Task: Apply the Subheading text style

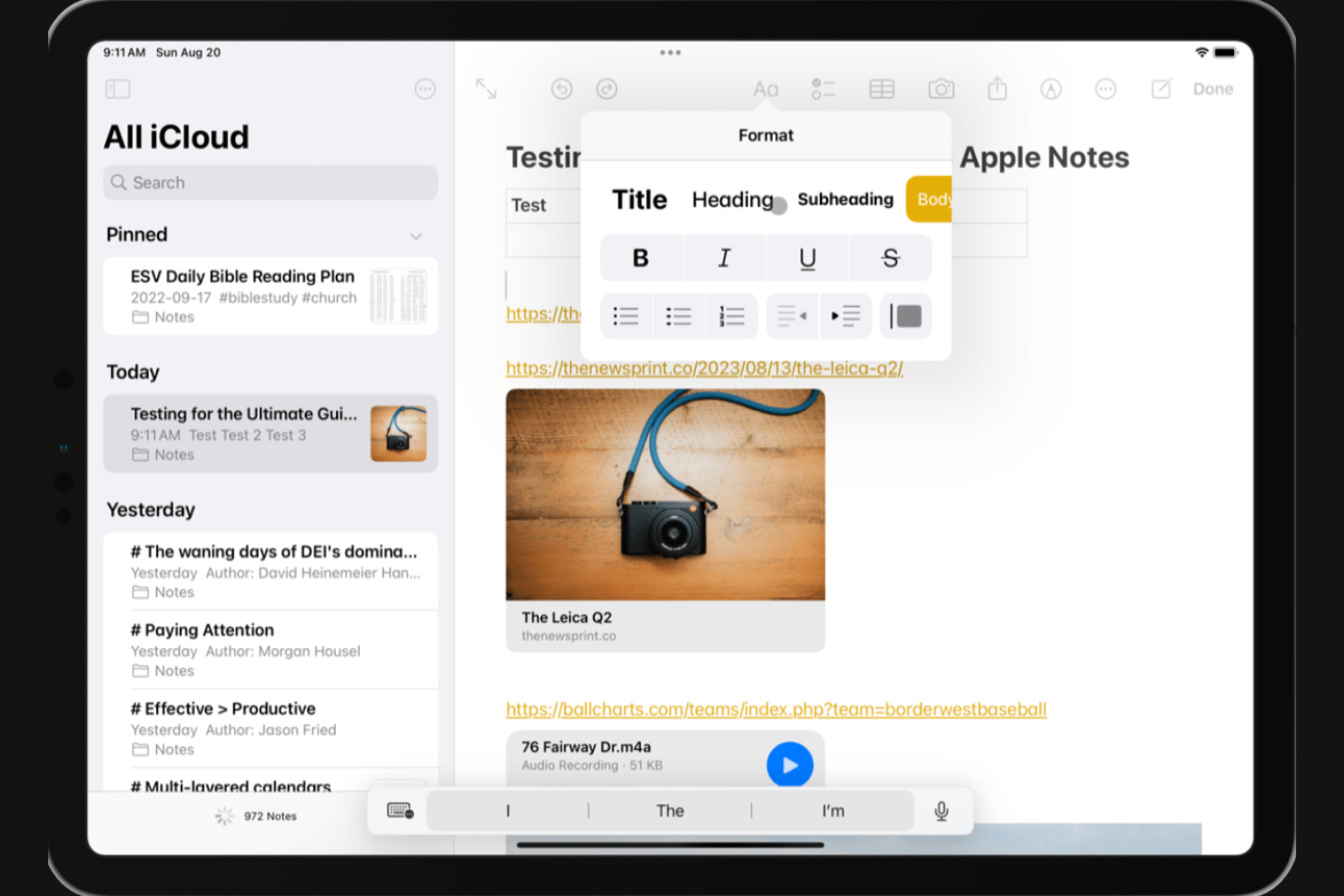Action: coord(845,199)
